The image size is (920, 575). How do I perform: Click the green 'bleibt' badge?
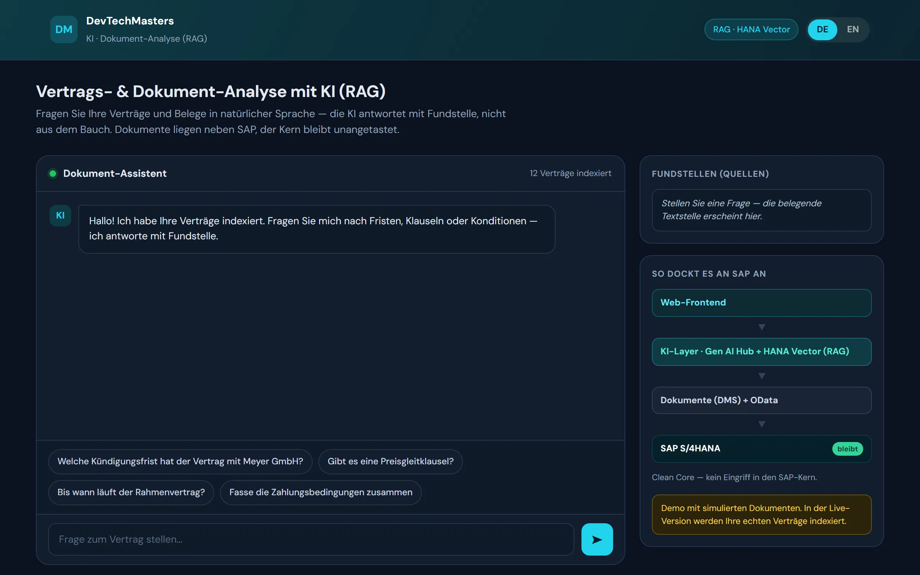click(847, 449)
